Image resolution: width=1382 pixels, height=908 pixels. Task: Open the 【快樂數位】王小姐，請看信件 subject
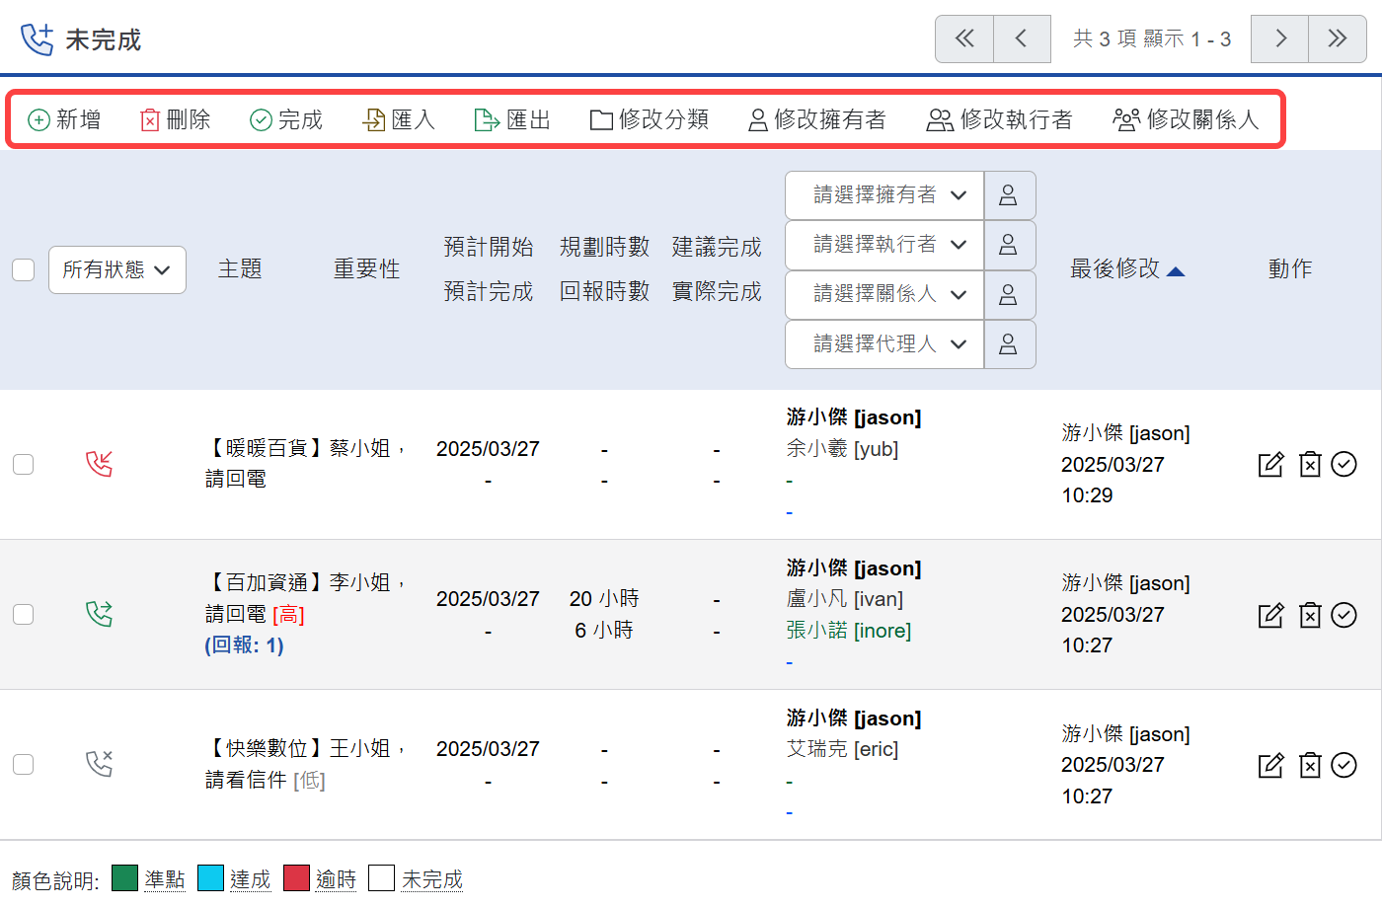click(306, 764)
